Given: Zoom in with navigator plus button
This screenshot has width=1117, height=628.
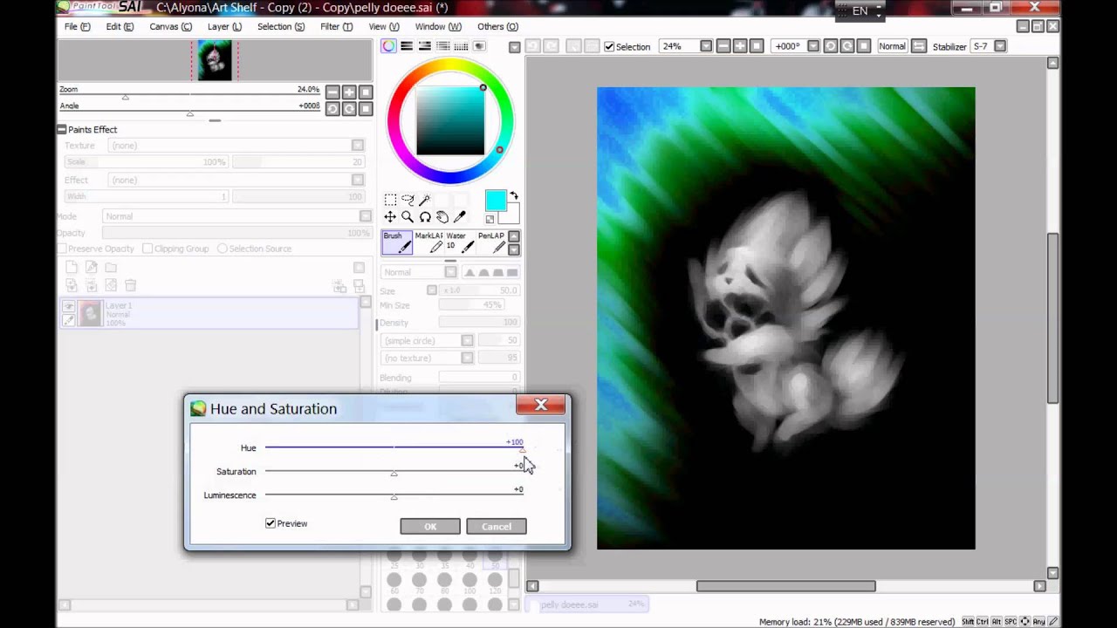Looking at the screenshot, I should pyautogui.click(x=349, y=92).
